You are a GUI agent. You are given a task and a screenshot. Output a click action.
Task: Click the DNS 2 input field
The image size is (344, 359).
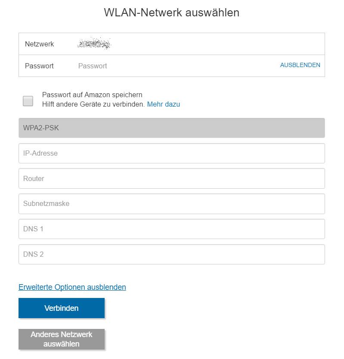click(171, 255)
